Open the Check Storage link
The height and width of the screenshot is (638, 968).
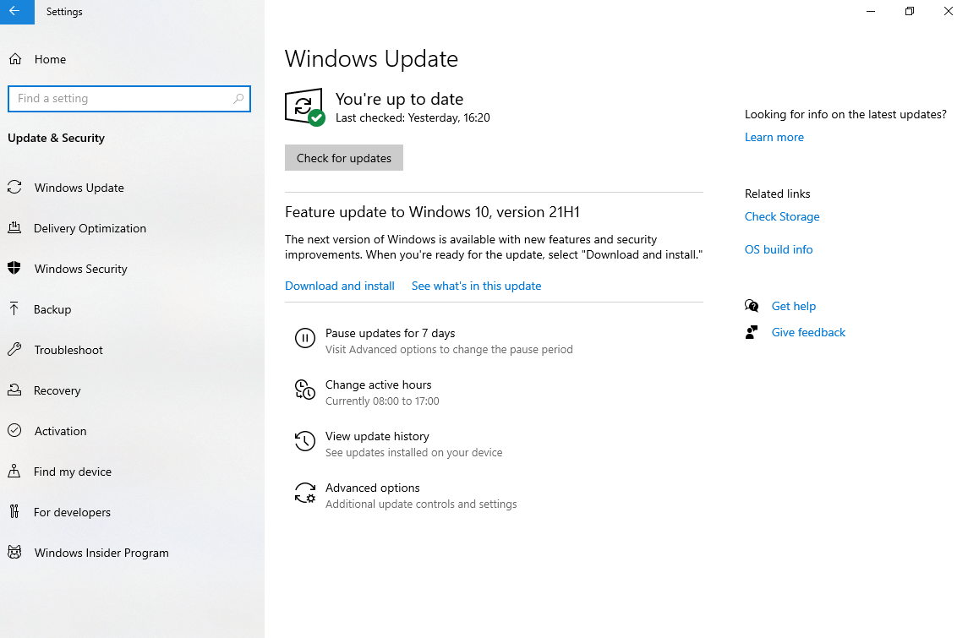tap(782, 216)
